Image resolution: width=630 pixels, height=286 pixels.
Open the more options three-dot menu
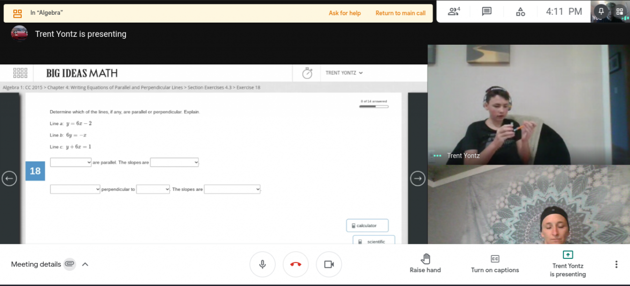click(616, 264)
